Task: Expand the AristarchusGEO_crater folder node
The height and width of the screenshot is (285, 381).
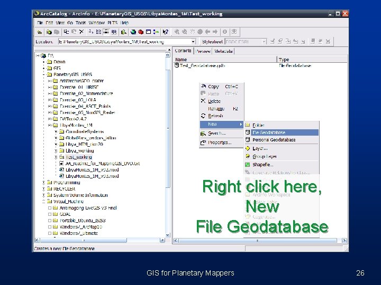Action: point(50,81)
